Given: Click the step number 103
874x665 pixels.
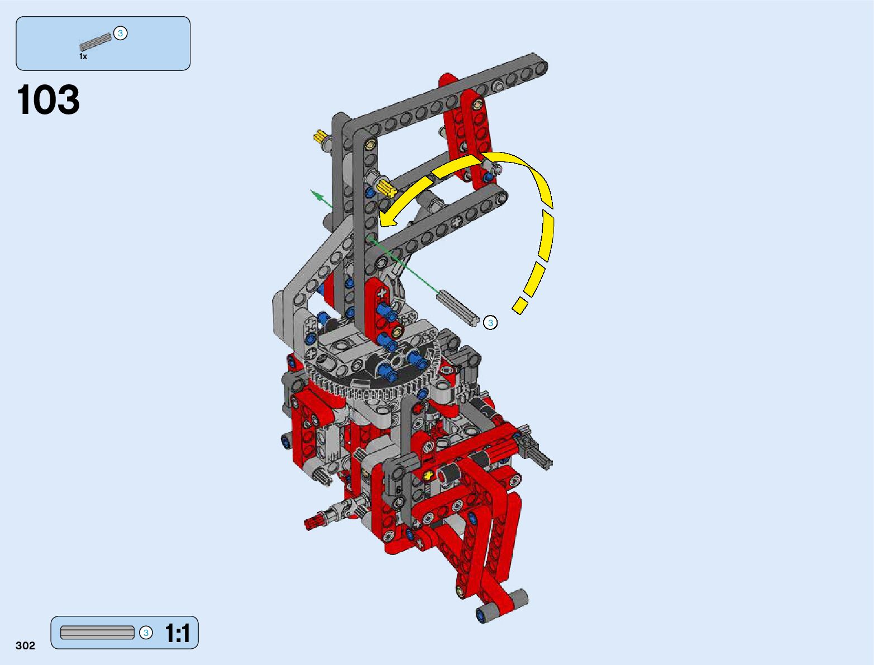Looking at the screenshot, I should click(x=49, y=101).
